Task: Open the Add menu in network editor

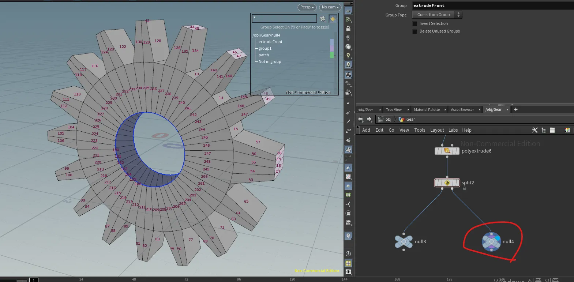Action: [x=366, y=130]
